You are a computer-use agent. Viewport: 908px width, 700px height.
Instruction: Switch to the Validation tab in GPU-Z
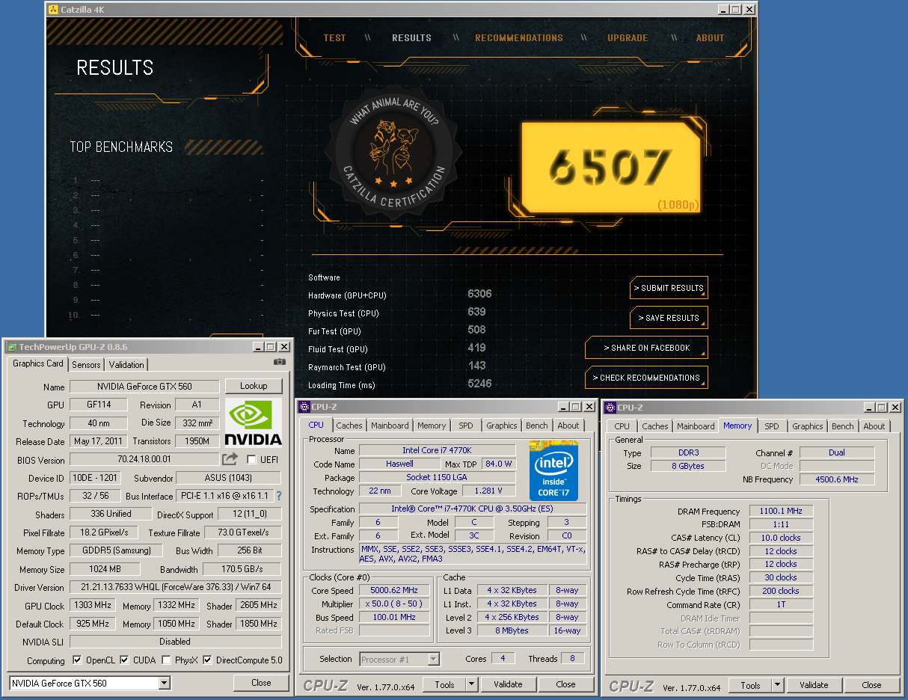(x=126, y=365)
